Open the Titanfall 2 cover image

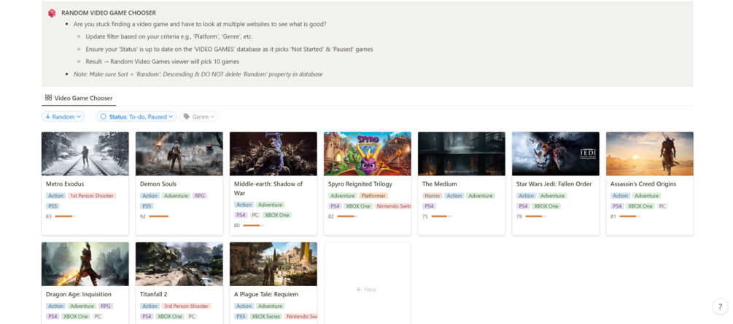[179, 264]
